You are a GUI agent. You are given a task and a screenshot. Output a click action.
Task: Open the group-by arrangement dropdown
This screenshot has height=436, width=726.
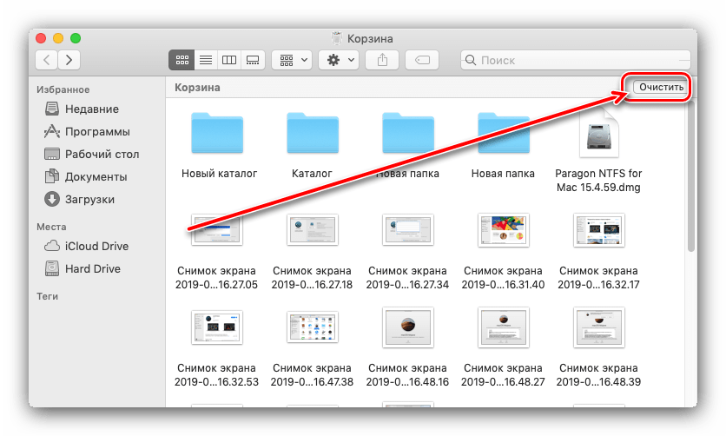click(294, 60)
